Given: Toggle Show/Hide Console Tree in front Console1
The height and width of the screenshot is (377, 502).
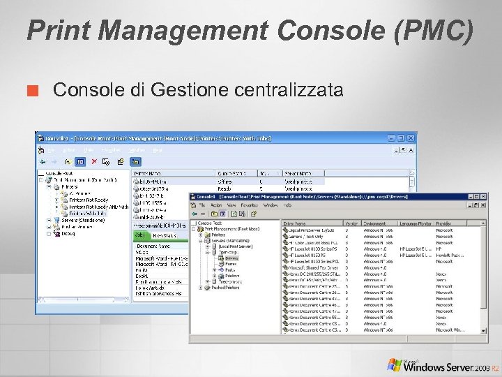Looking at the screenshot, I should pos(223,214).
